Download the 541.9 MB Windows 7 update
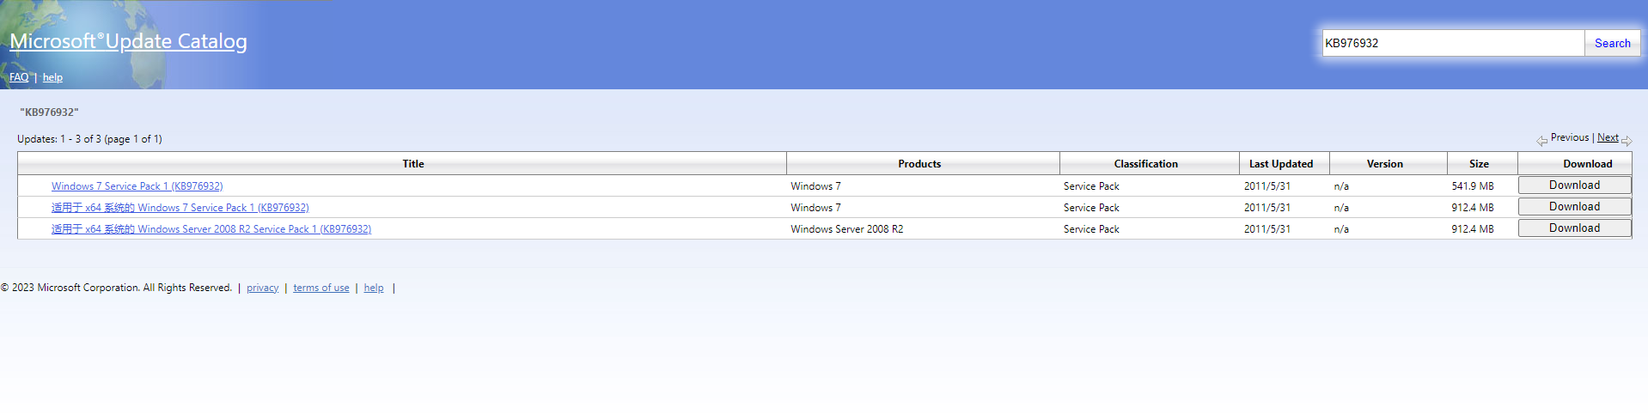1648x413 pixels. [1573, 185]
